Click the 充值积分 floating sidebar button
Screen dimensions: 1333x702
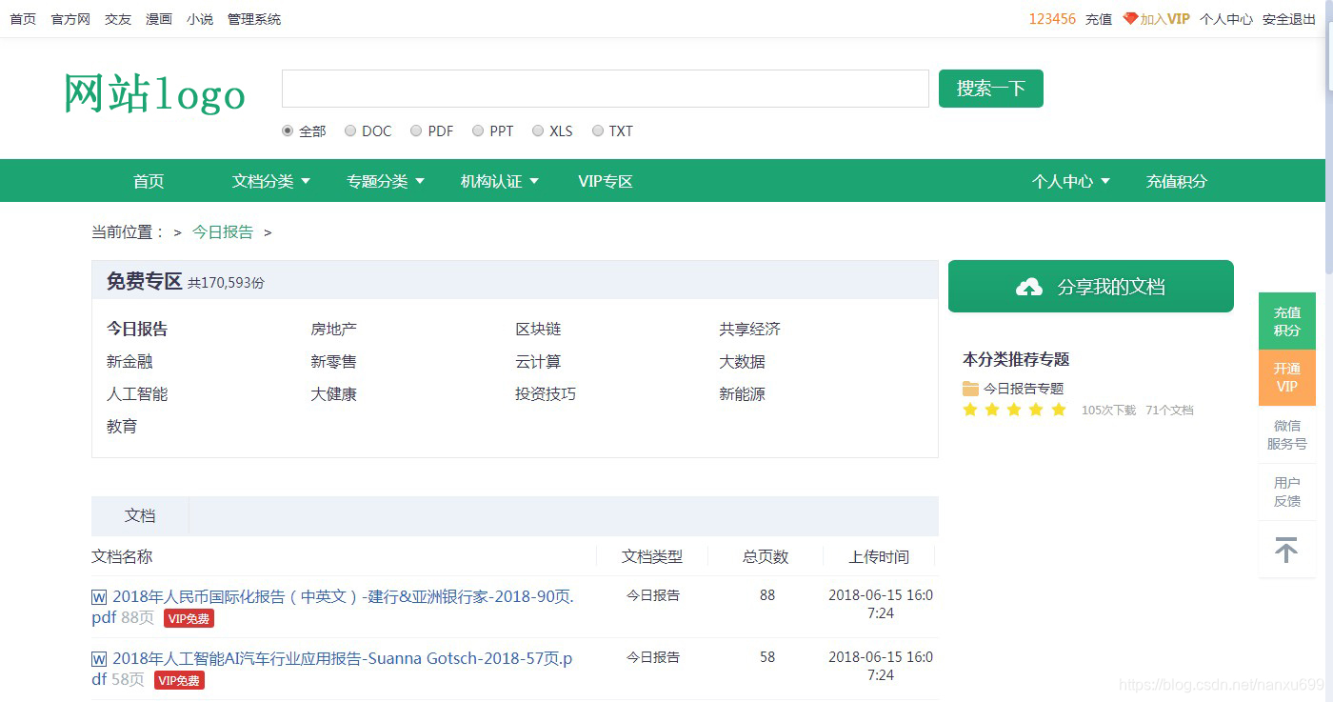coord(1287,321)
